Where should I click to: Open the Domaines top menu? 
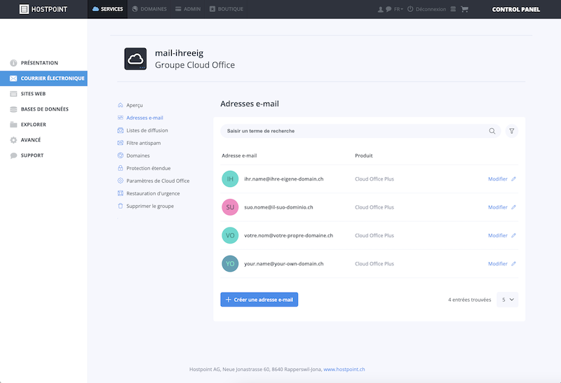[x=149, y=9]
